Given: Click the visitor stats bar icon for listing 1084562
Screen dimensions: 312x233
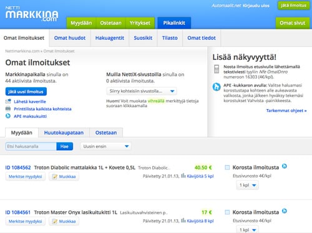Looking at the screenshot, I should [183, 176].
